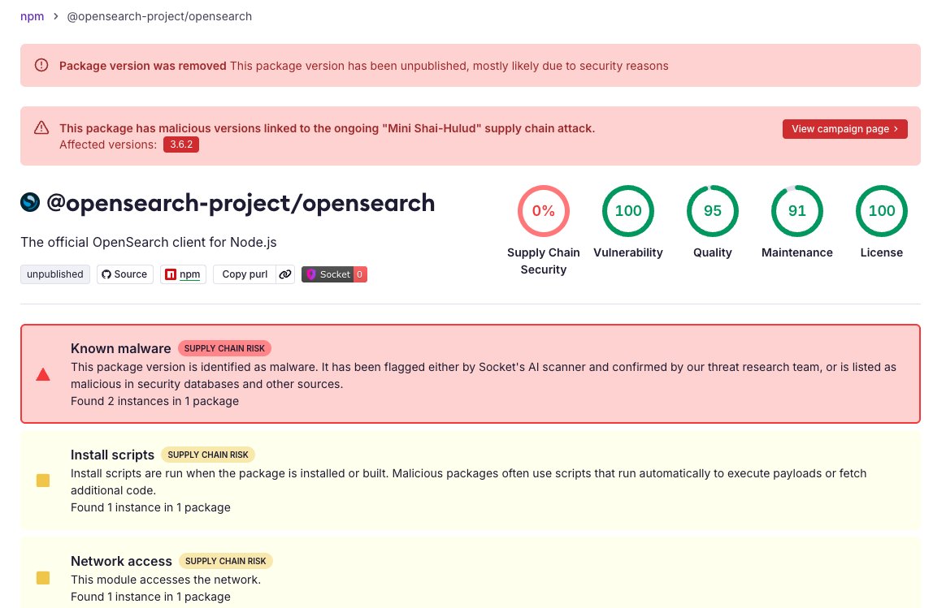The image size is (933, 608).
Task: Click the Maintenance label under score
Action: coord(796,252)
